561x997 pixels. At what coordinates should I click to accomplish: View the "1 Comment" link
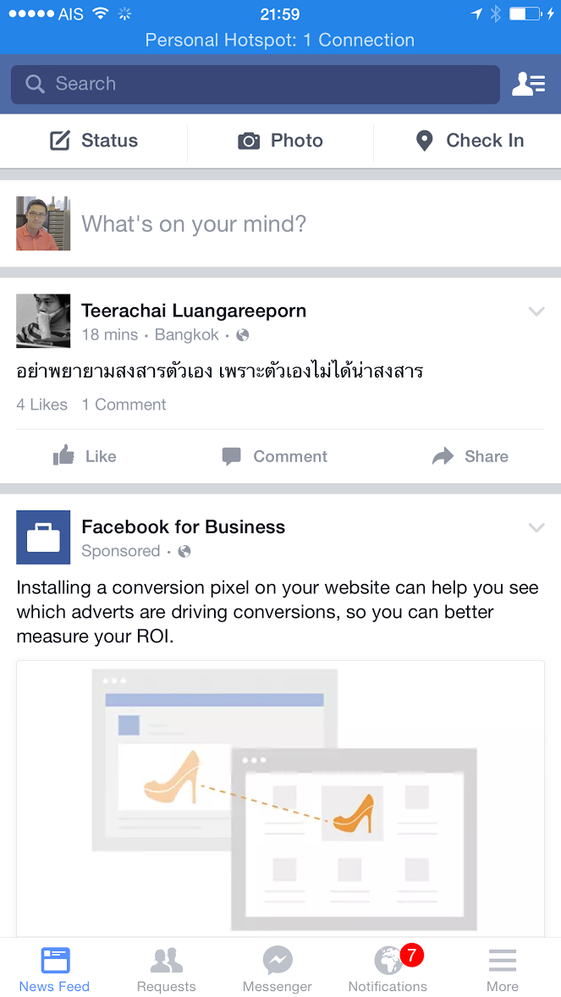(x=124, y=405)
